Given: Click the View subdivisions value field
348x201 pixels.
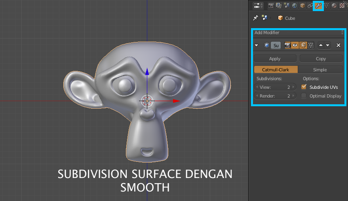Looking at the screenshot, I should [x=275, y=87].
